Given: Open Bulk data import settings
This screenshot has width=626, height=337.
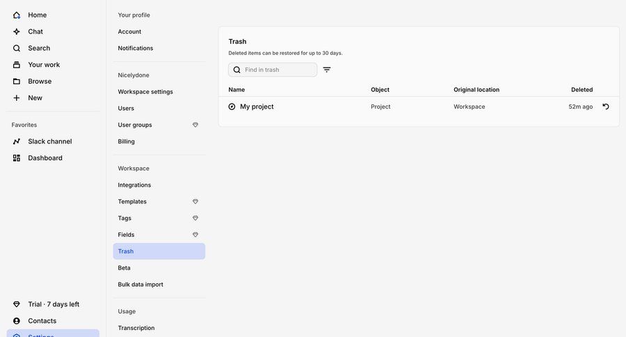Looking at the screenshot, I should [x=141, y=285].
